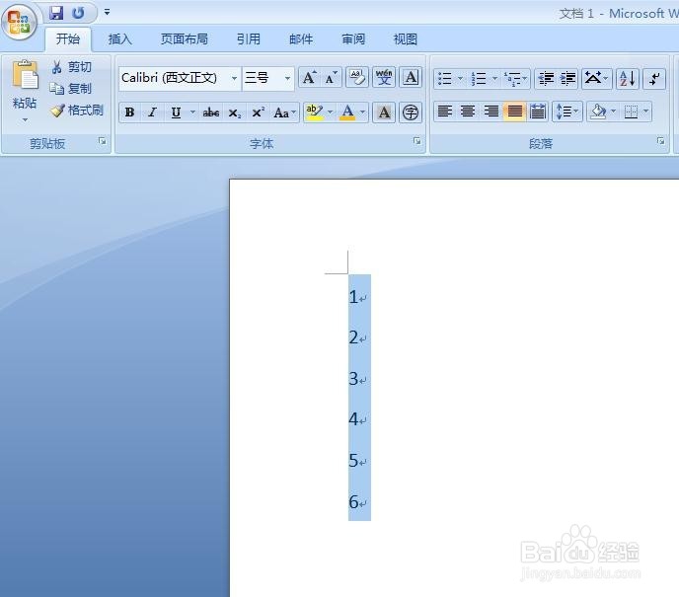This screenshot has width=679, height=597.
Task: Toggle bold formatting
Action: [x=129, y=112]
